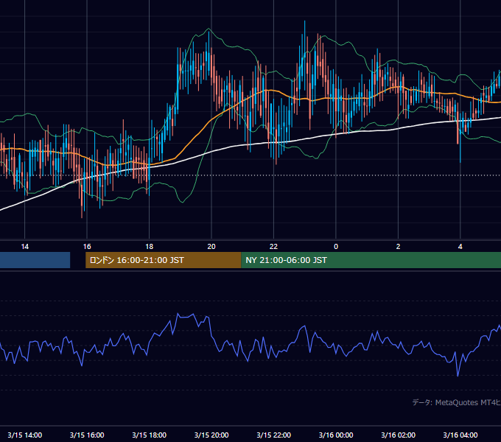
Task: Click the データ: MetaQuotes MT4 attribution text
Action: (x=457, y=402)
